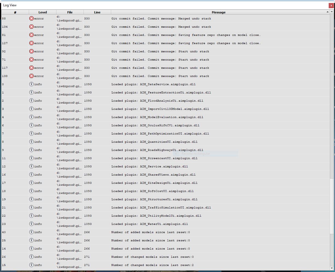Click the error icon in row 117
335x272 pixels.
click(x=31, y=68)
